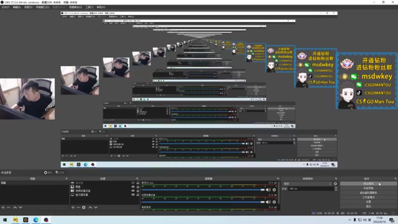The height and width of the screenshot is (224, 398).
Task: Move the scene down in Scenes dock
Action: pos(20,208)
